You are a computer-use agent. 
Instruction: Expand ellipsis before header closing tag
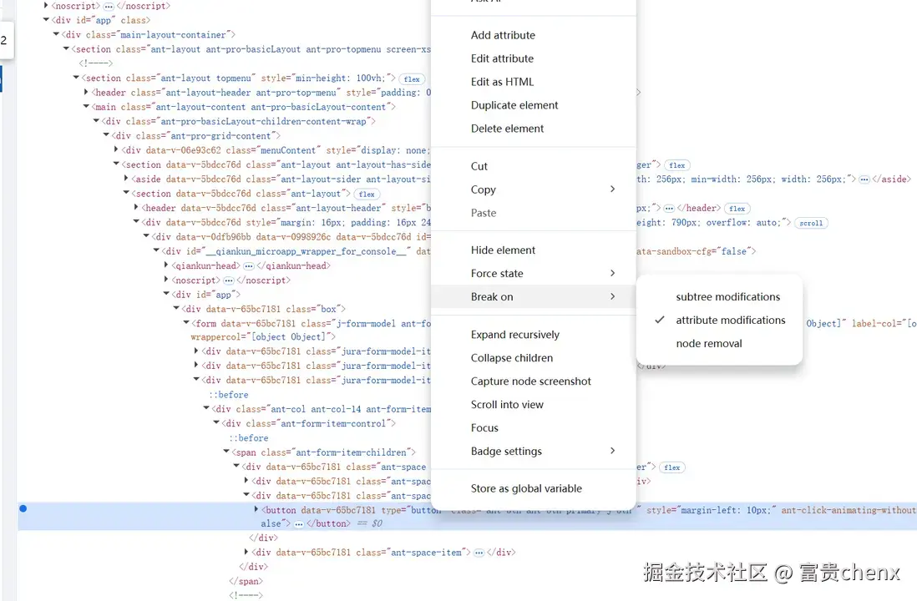click(669, 209)
